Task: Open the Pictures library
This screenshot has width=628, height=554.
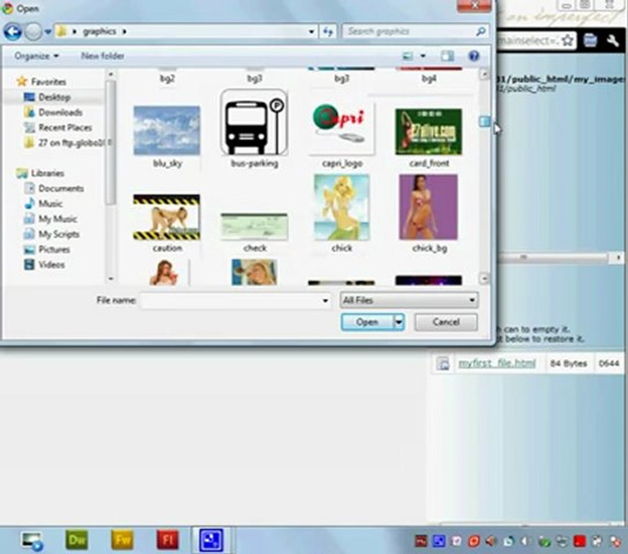Action: (47, 249)
